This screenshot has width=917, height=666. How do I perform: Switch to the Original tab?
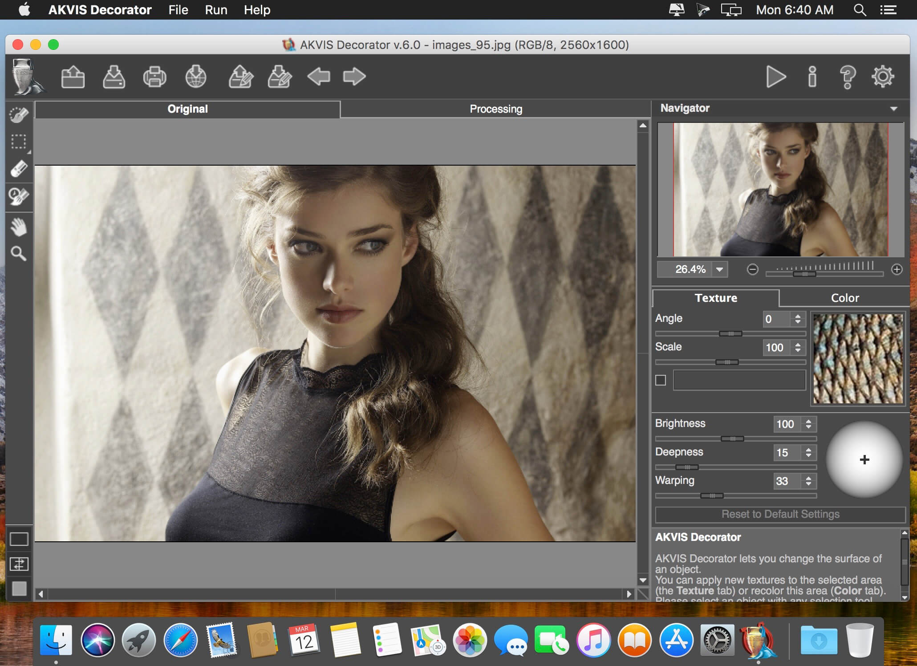[187, 109]
